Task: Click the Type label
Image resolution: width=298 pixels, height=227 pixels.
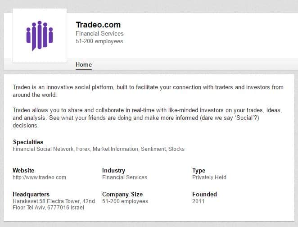Action: pos(199,171)
